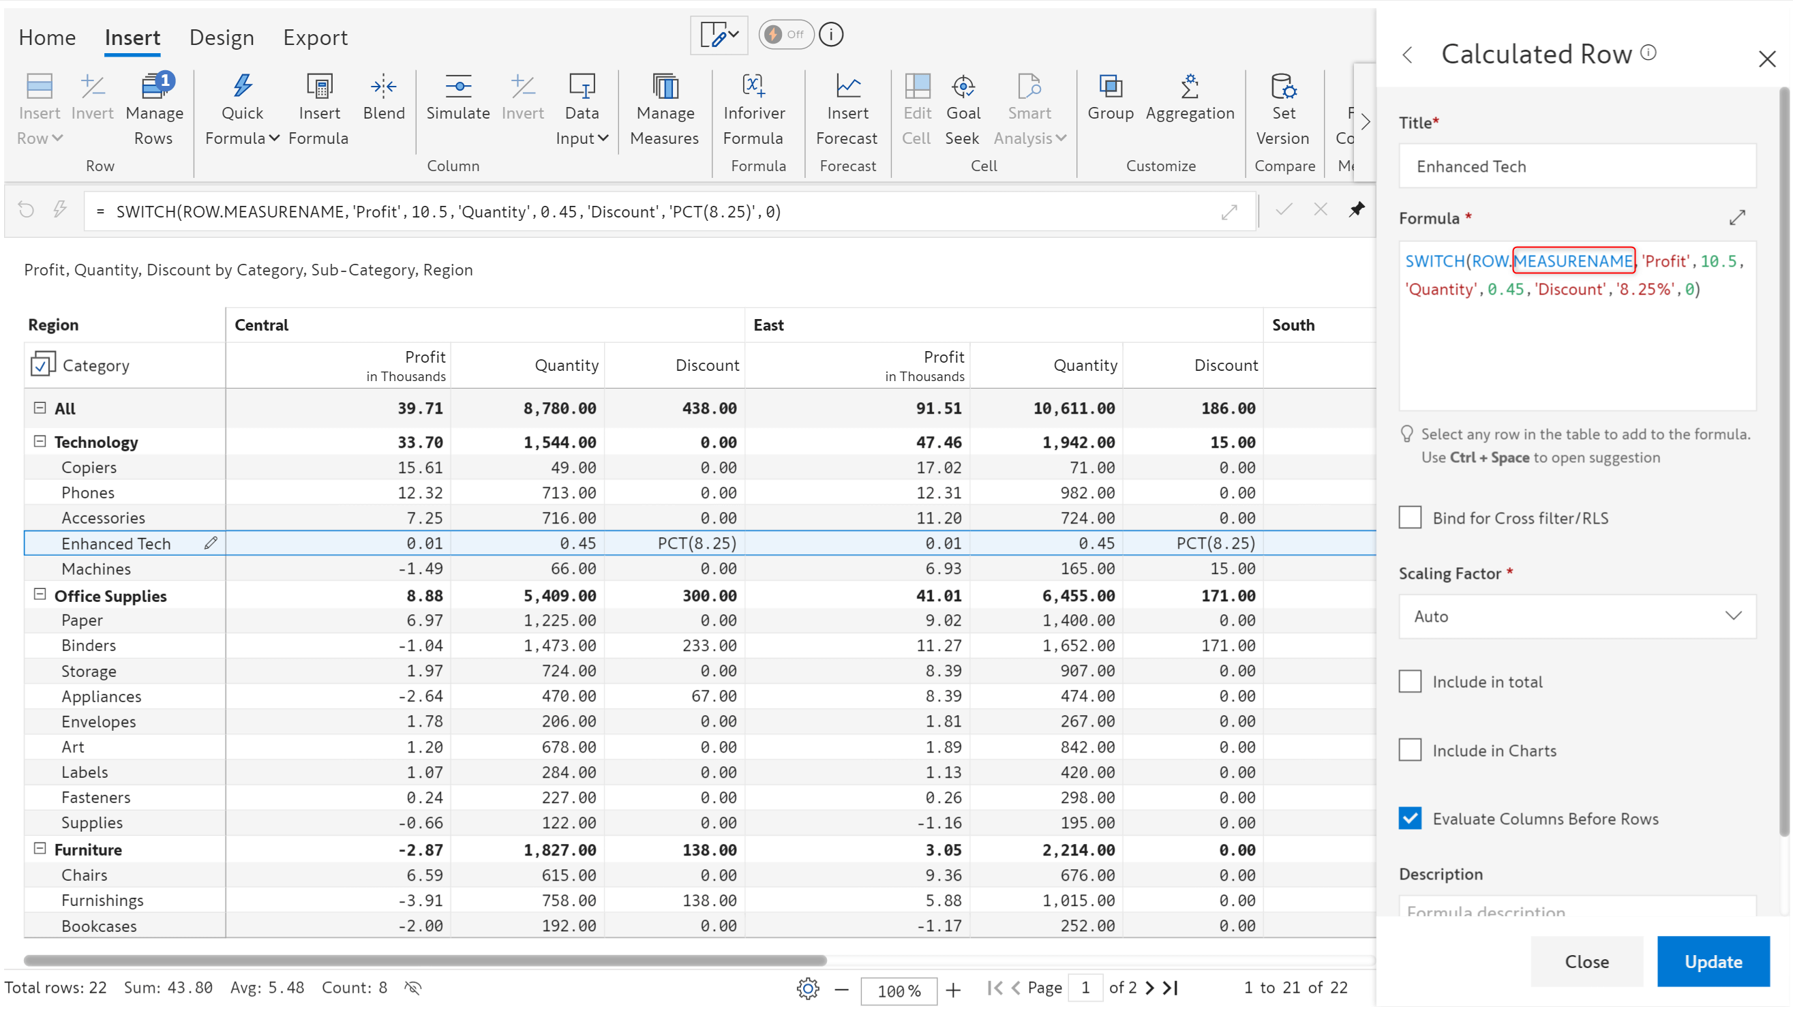
Task: Switch to the Design ribbon tab
Action: (x=220, y=37)
